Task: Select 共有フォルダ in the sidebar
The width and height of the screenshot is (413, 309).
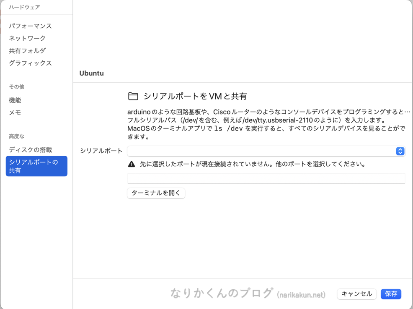Action: tap(27, 51)
